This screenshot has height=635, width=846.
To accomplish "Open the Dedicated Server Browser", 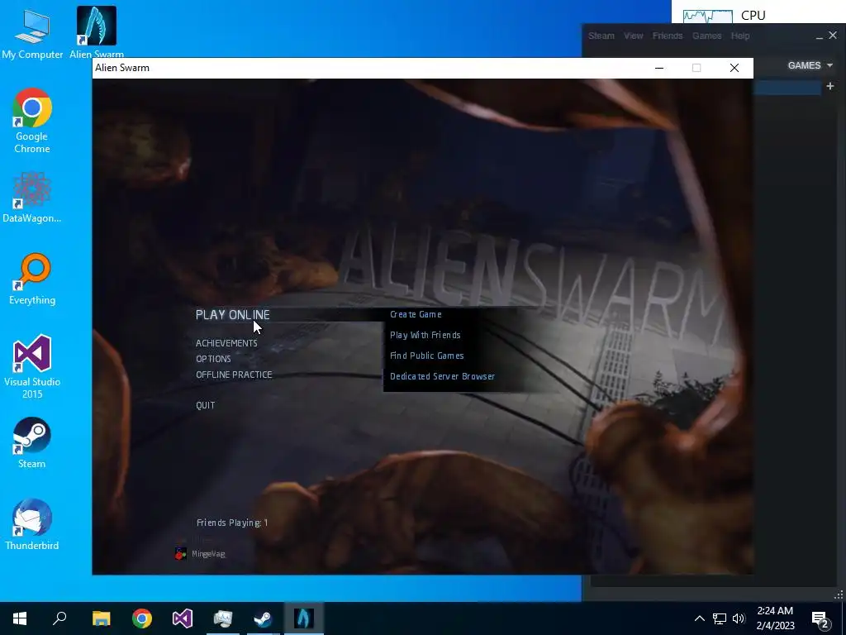I will (x=443, y=376).
